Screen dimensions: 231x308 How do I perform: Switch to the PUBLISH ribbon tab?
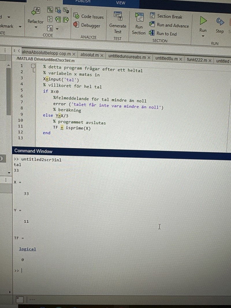pos(83,2)
